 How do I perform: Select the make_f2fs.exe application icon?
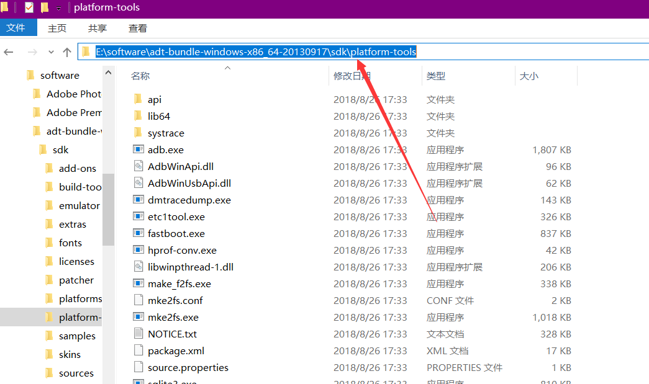(x=138, y=283)
